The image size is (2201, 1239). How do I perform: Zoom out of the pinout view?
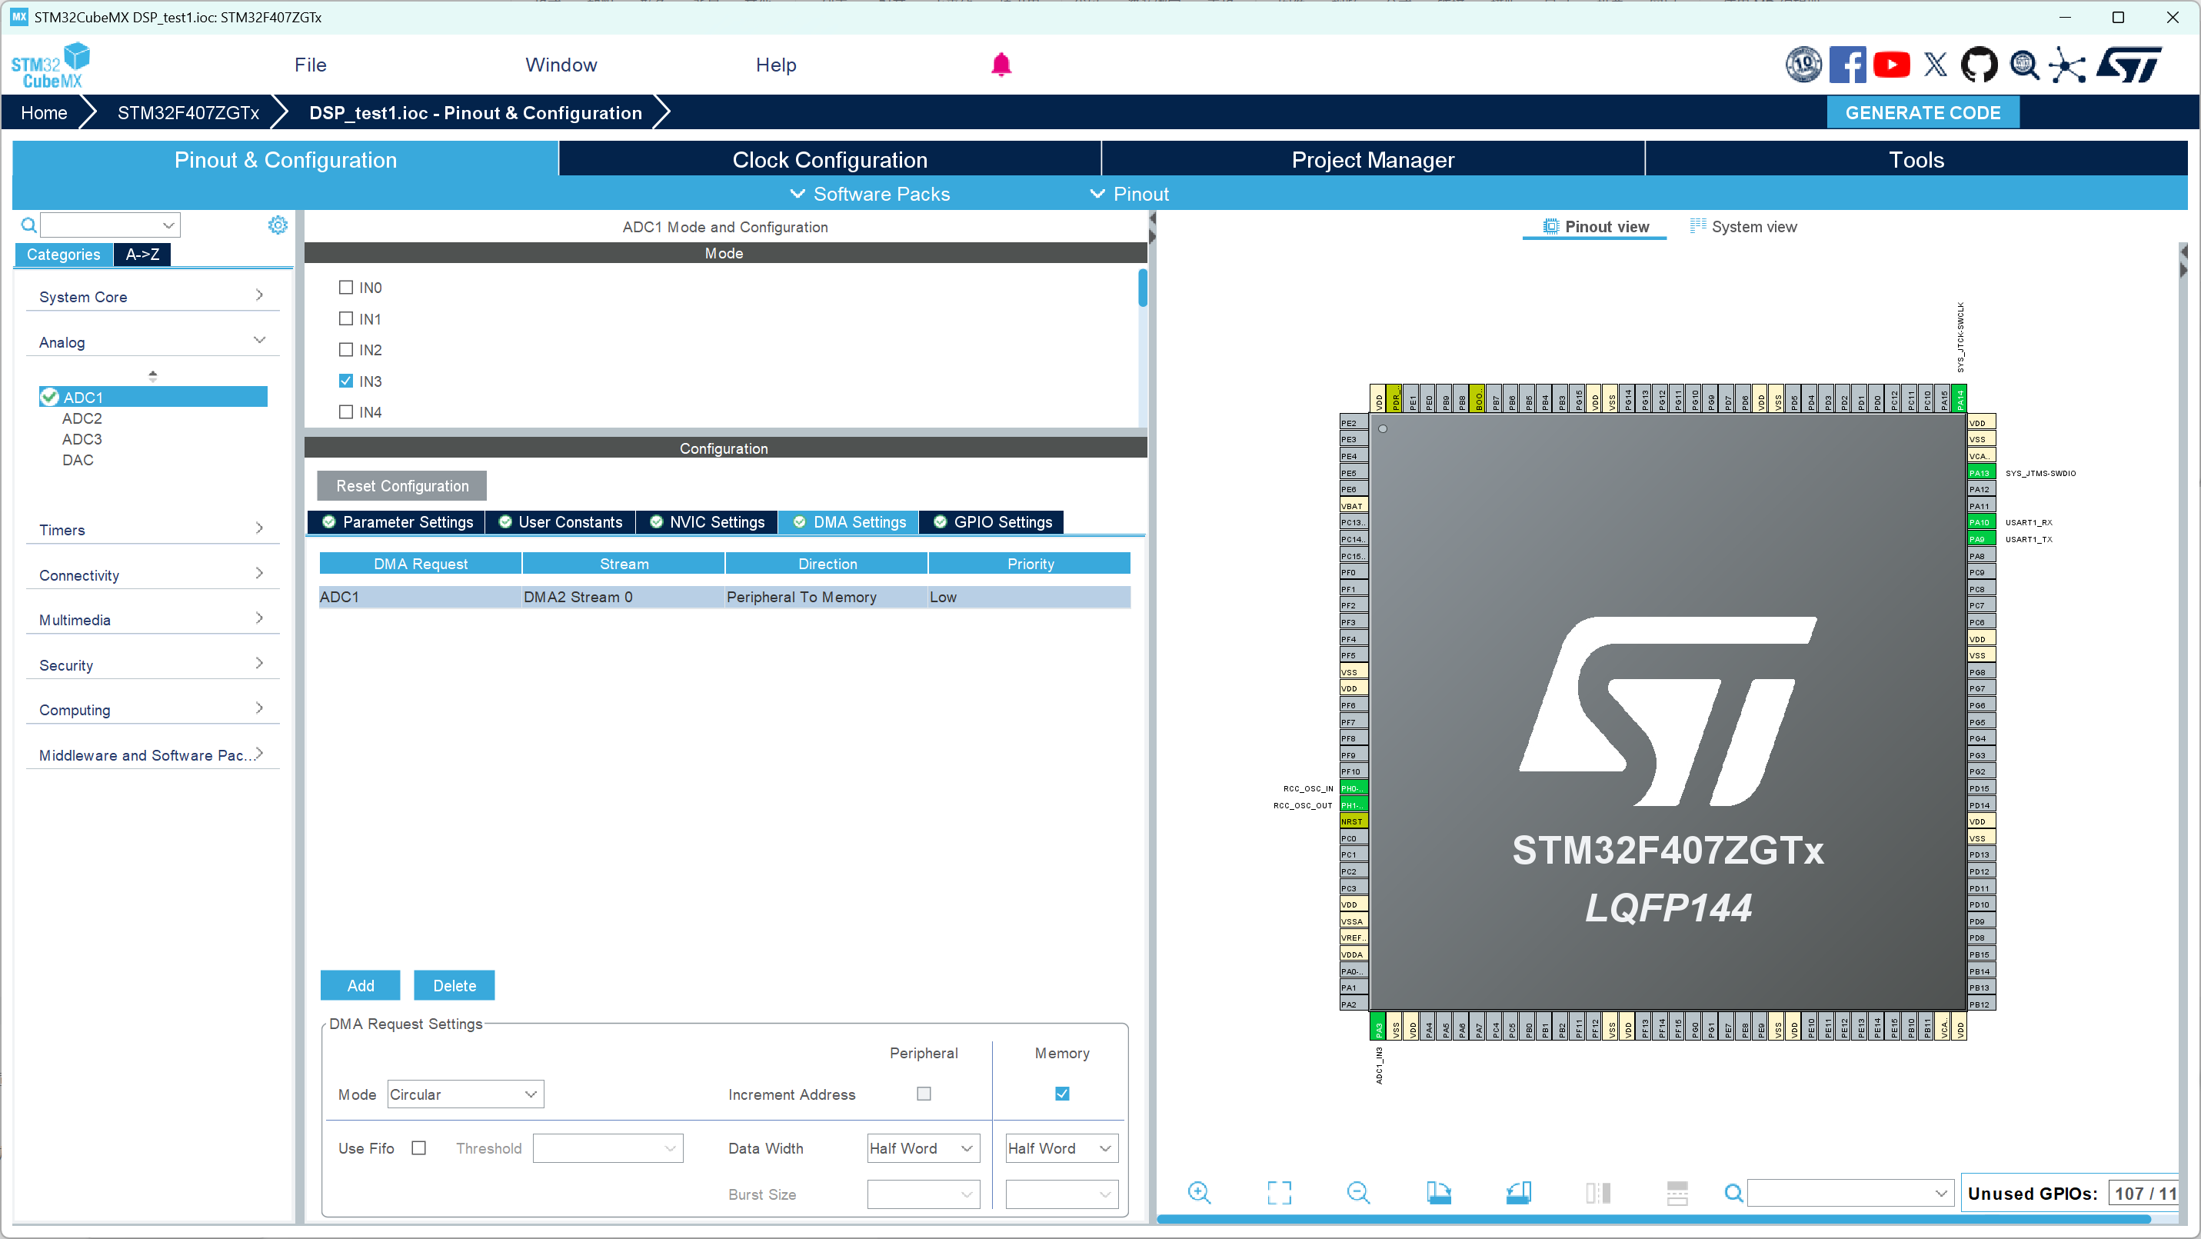pyautogui.click(x=1359, y=1192)
